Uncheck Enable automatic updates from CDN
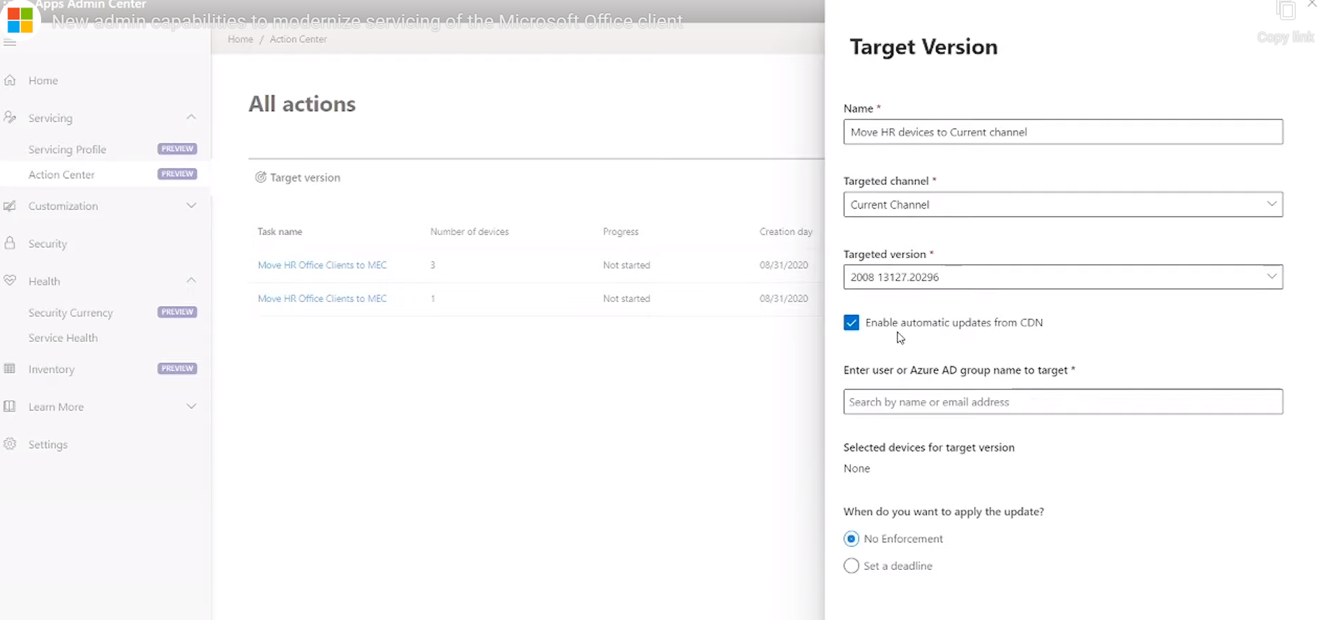 click(x=851, y=322)
